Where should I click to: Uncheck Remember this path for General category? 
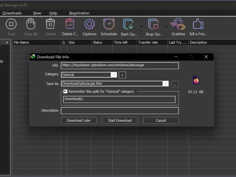click(65, 91)
